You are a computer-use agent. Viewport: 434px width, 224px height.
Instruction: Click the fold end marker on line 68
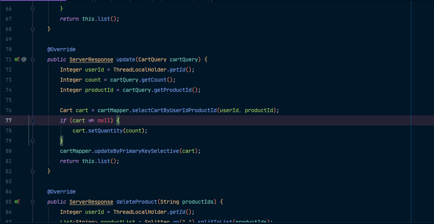click(33, 29)
